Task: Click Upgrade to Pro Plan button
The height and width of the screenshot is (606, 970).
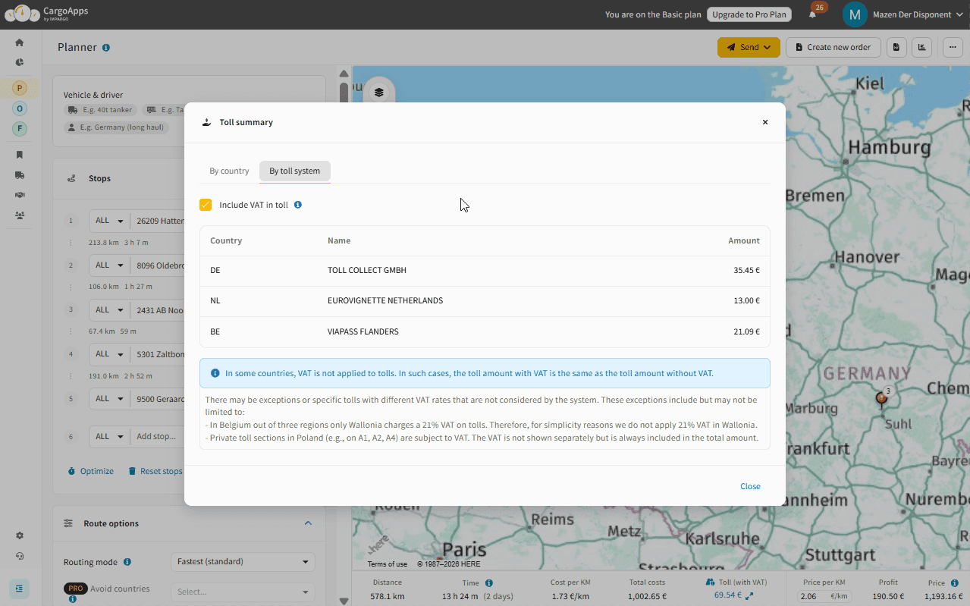Action: coord(749,14)
